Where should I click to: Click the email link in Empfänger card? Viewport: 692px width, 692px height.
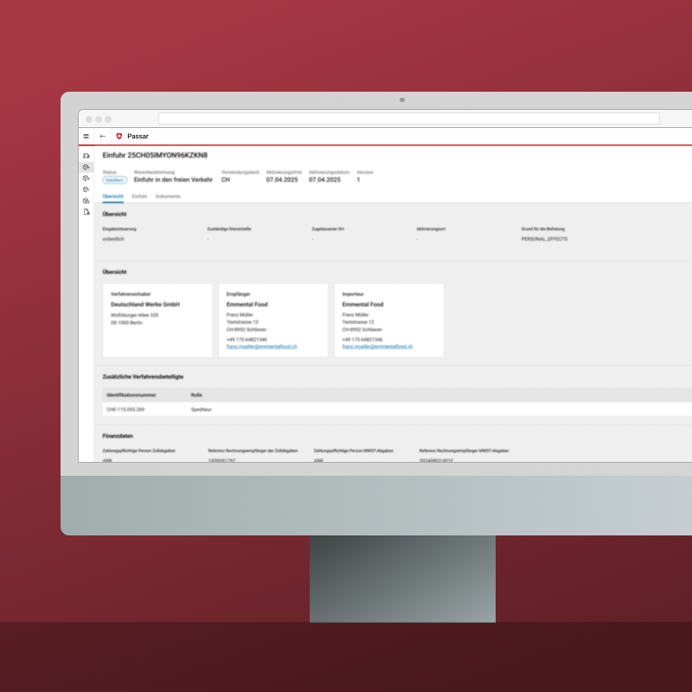(262, 346)
